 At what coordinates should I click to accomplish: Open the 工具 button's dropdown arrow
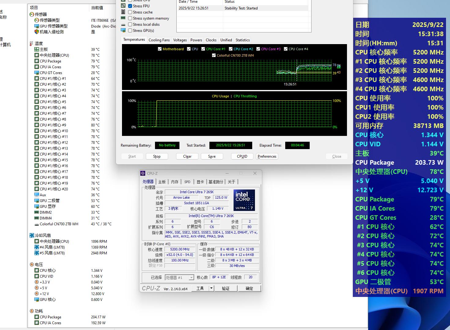click(211, 288)
